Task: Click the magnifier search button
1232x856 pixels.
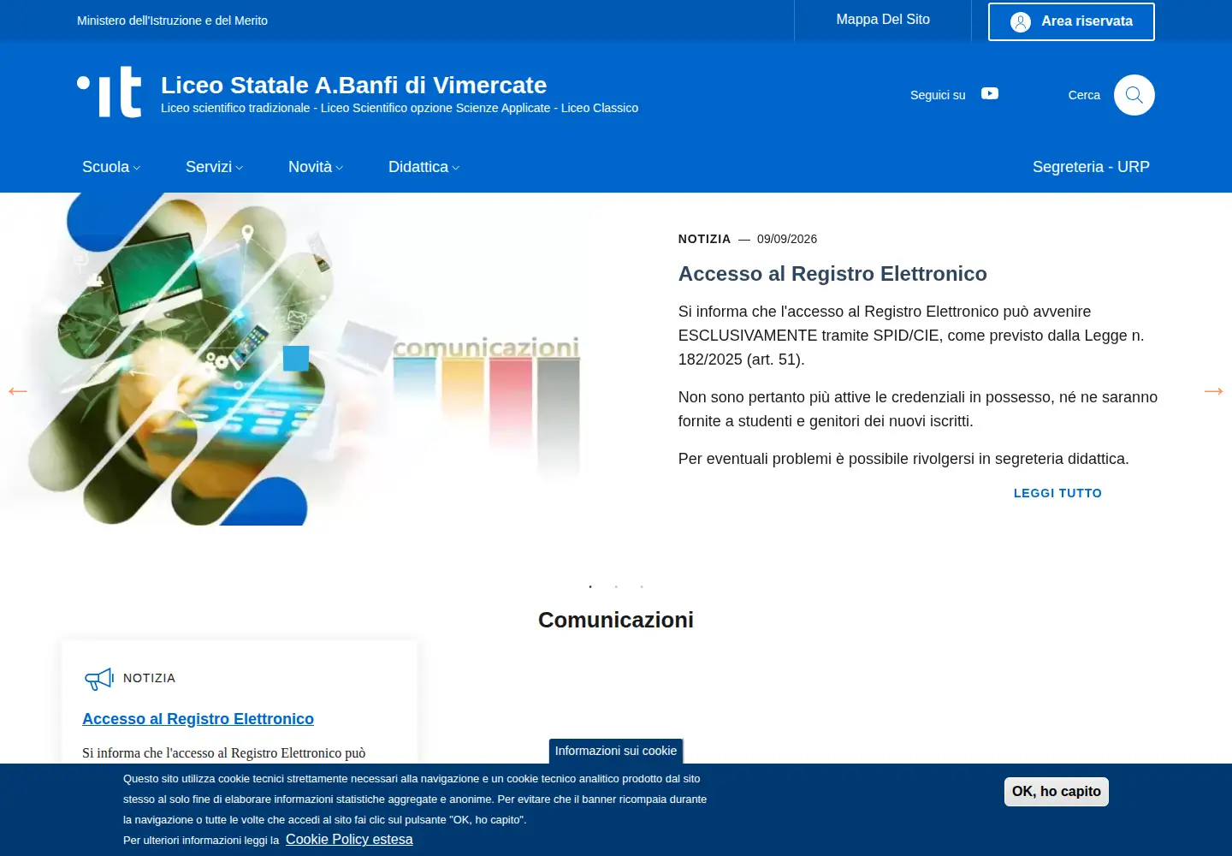Action: [1134, 95]
